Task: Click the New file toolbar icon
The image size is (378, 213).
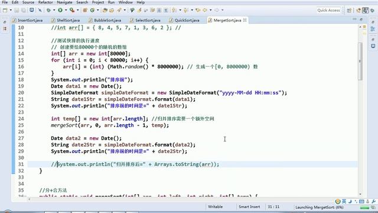Action: pyautogui.click(x=5, y=10)
